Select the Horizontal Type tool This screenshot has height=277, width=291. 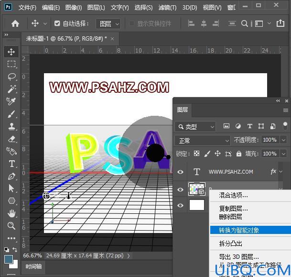(11, 164)
